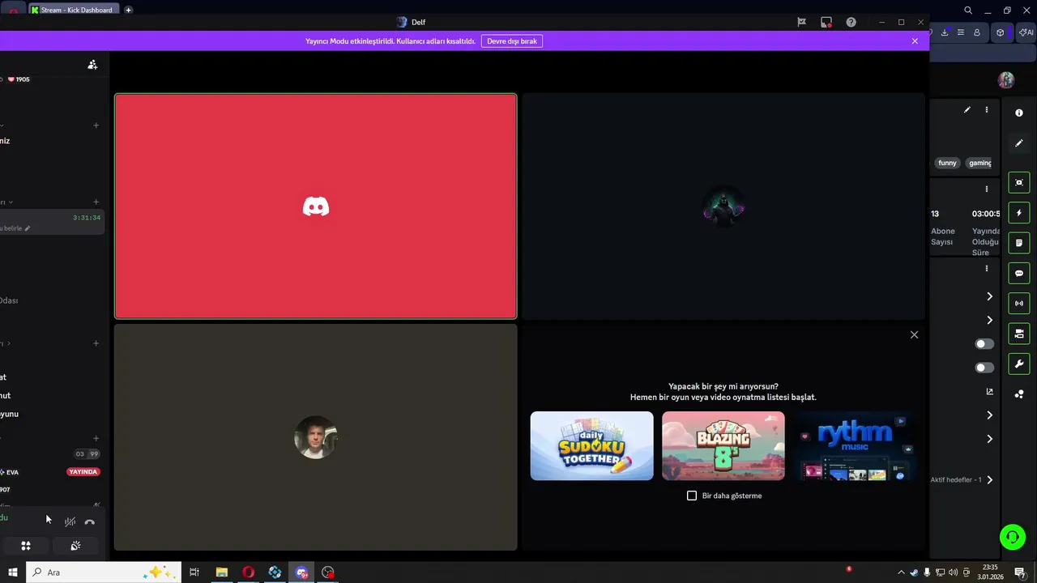1037x583 pixels.
Task: Click Windows Start button
Action: 12,572
